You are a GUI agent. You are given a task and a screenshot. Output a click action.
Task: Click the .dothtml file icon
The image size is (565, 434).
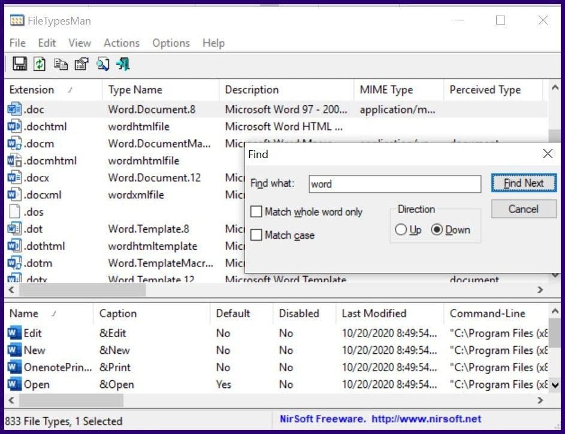14,246
